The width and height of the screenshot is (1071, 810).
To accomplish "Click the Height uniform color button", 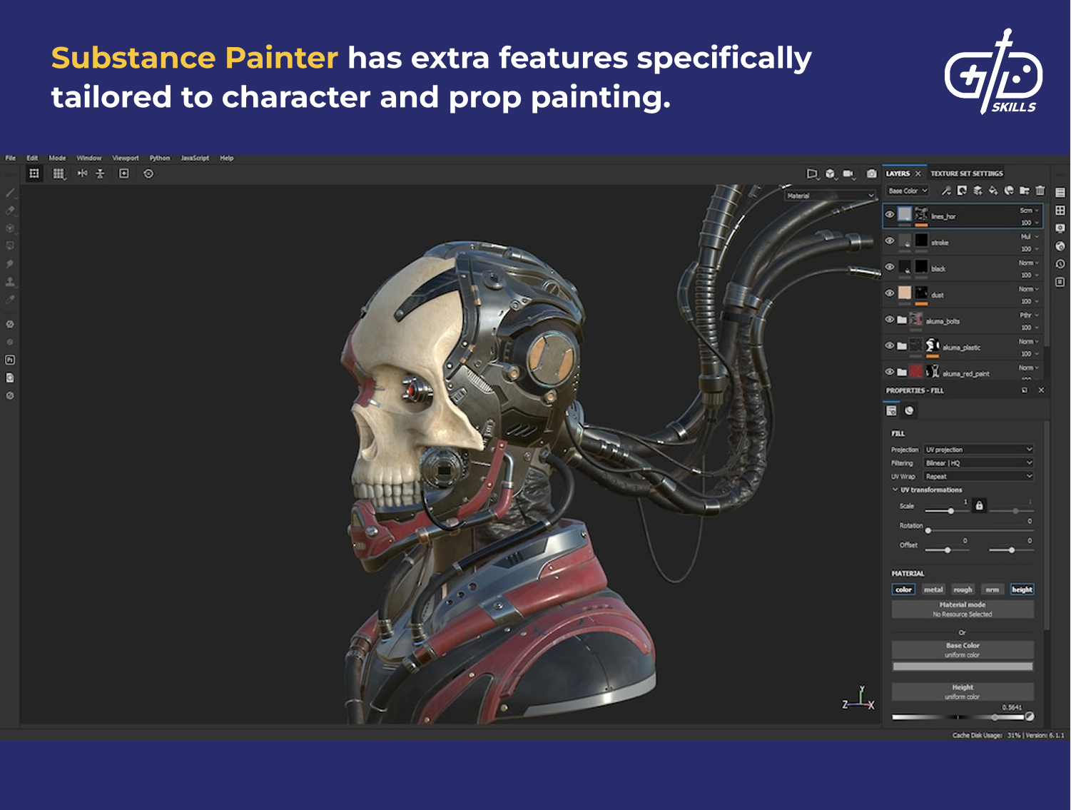I will (963, 692).
